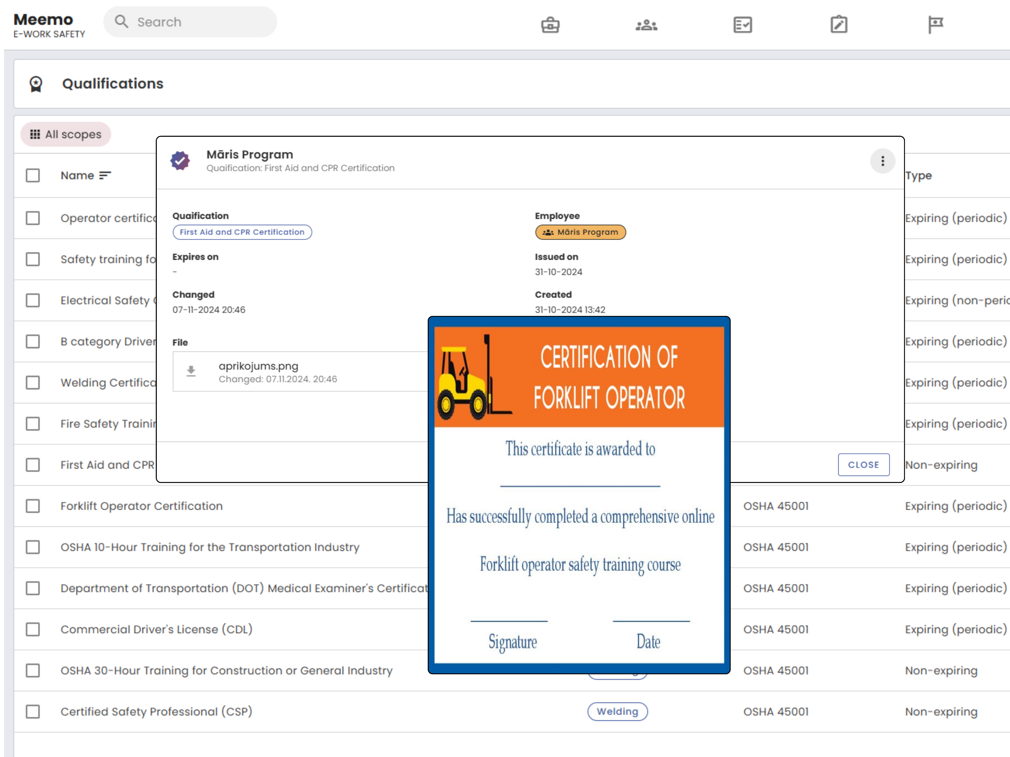Open the checklist icon in top navigation
This screenshot has height=757, width=1010.
(742, 25)
